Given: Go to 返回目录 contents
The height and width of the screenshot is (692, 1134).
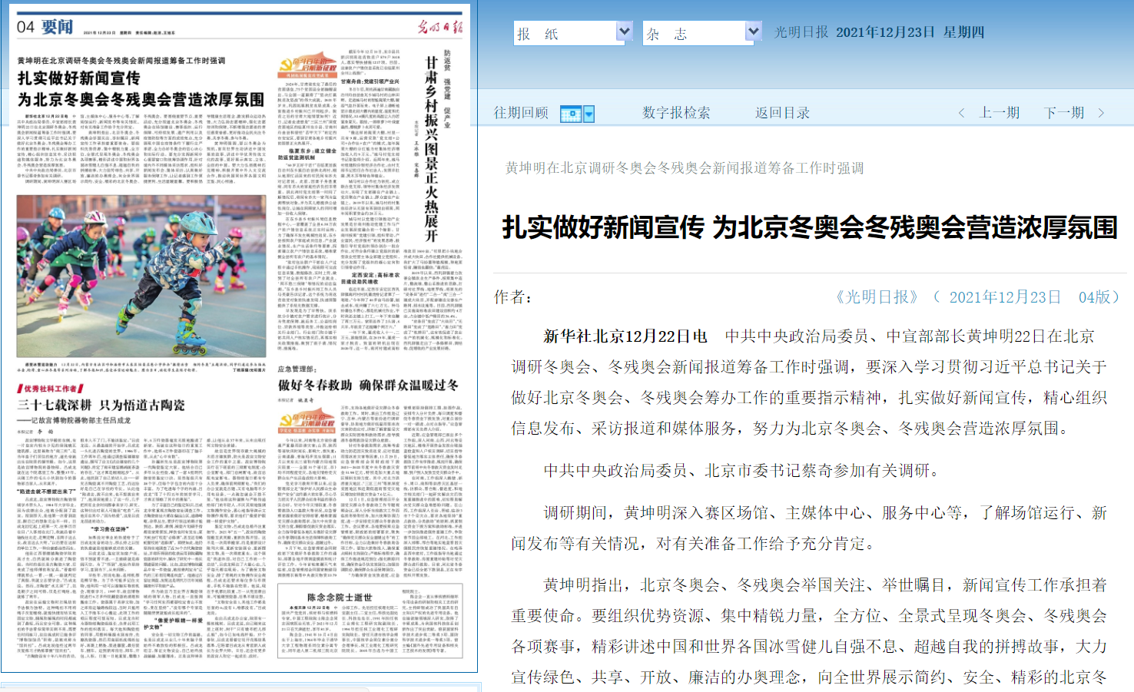Looking at the screenshot, I should pos(782,113).
